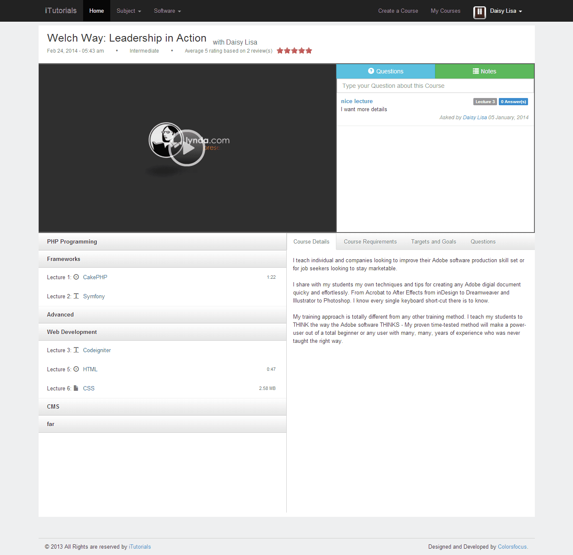Select the Course Details tab
Viewport: 573px width, 555px height.
tap(311, 241)
